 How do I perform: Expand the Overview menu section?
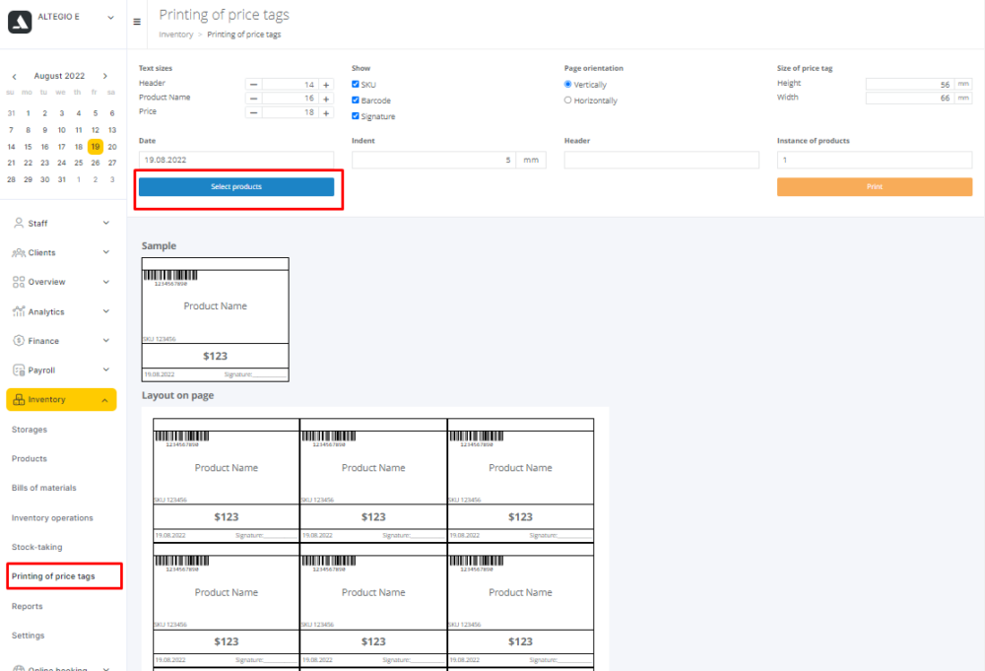pos(106,282)
